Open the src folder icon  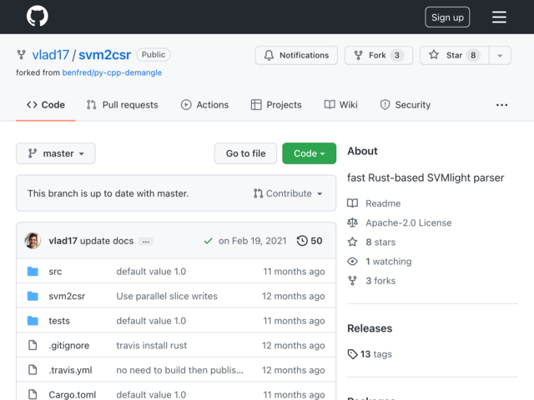click(x=33, y=272)
